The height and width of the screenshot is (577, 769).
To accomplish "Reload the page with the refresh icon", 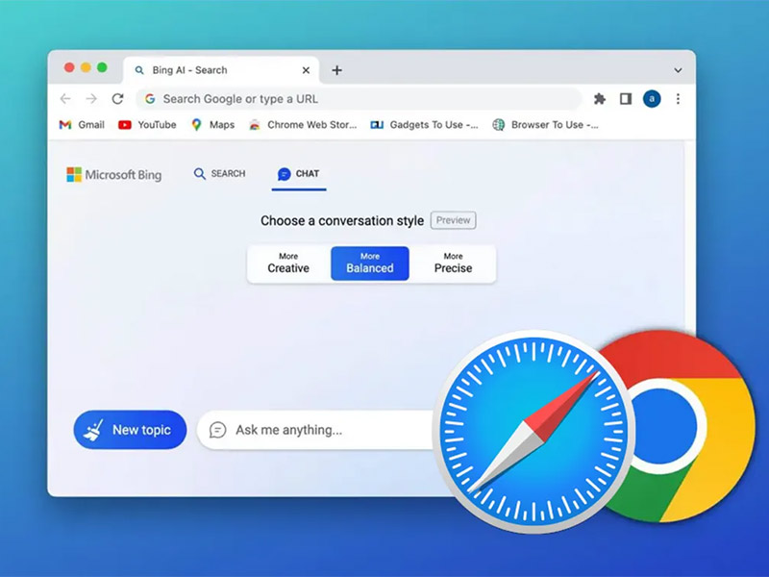I will [x=117, y=99].
